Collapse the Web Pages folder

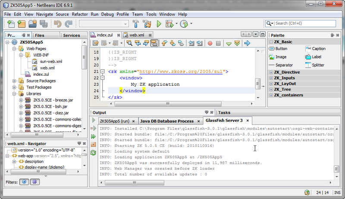coord(14,49)
